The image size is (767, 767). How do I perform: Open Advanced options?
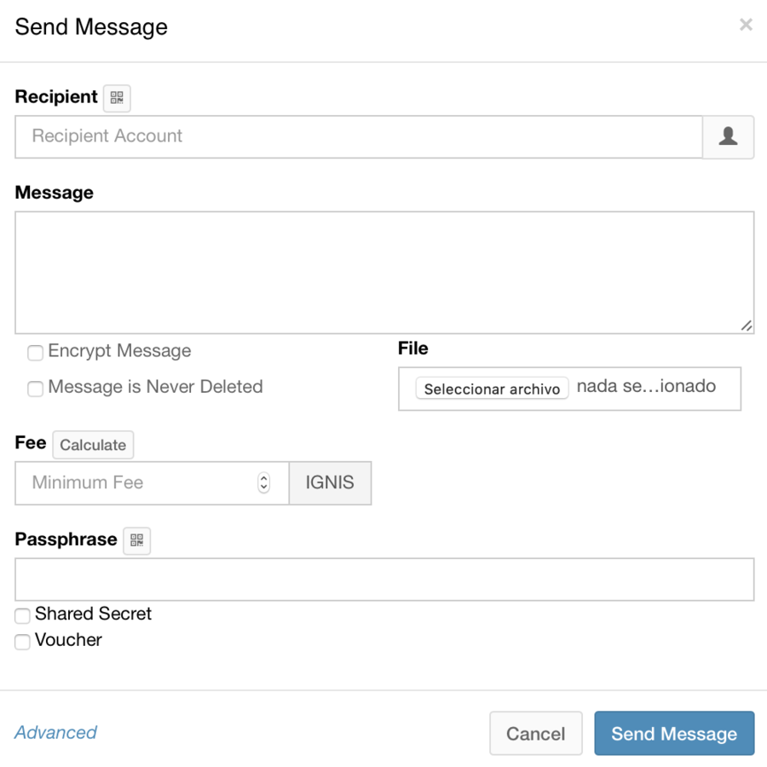(55, 732)
